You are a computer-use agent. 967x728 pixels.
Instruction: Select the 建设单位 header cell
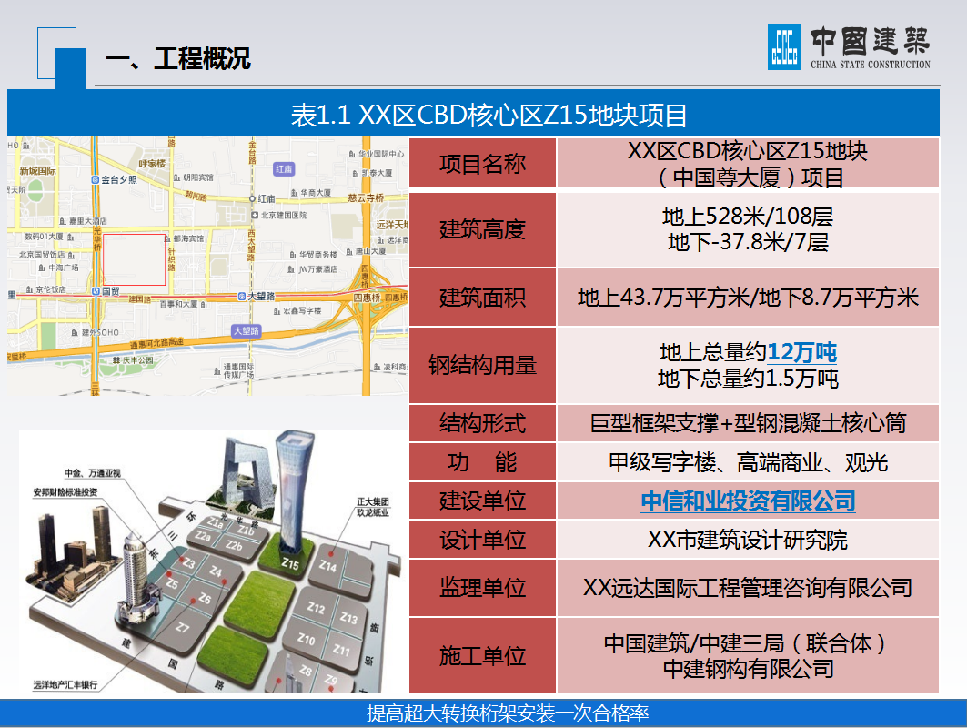point(482,501)
